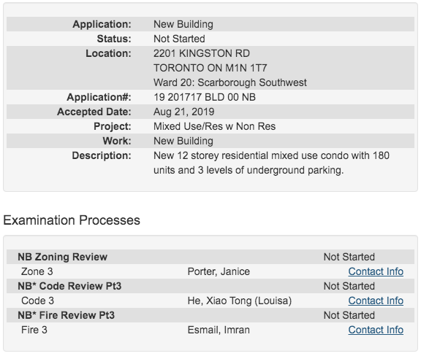Open Contact Info for He, Xiao Tong

pos(376,301)
